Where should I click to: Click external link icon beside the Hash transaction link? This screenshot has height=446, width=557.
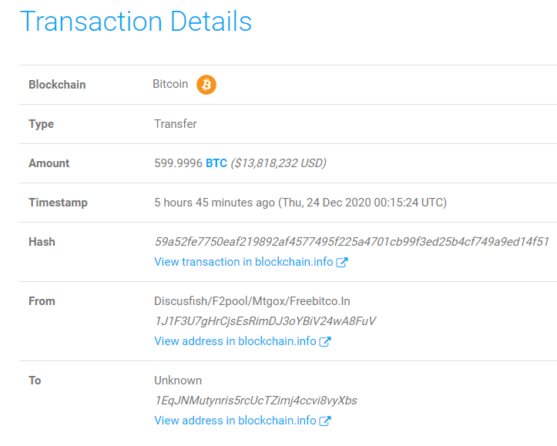342,262
